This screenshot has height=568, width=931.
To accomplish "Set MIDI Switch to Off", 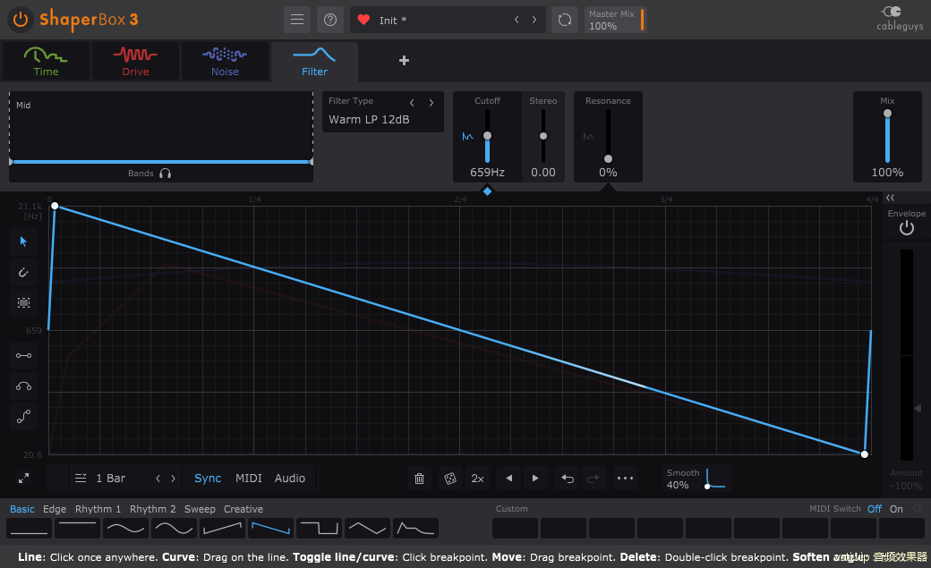I will pyautogui.click(x=875, y=509).
